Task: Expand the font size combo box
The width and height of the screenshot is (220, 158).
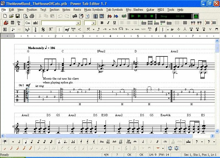Action: tap(94, 23)
